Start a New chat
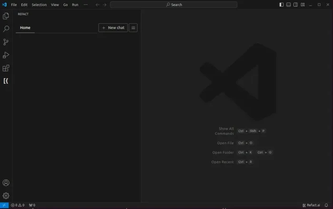The width and height of the screenshot is (333, 209). point(113,28)
